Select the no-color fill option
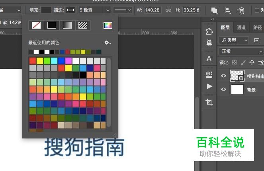Screen dimensions: 264x171 coord(36,25)
